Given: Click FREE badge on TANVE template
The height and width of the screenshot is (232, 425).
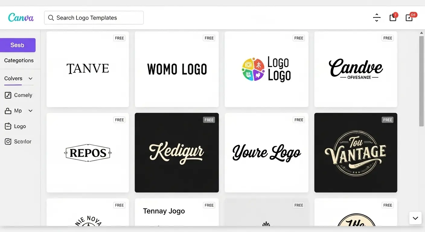Looking at the screenshot, I should point(120,38).
